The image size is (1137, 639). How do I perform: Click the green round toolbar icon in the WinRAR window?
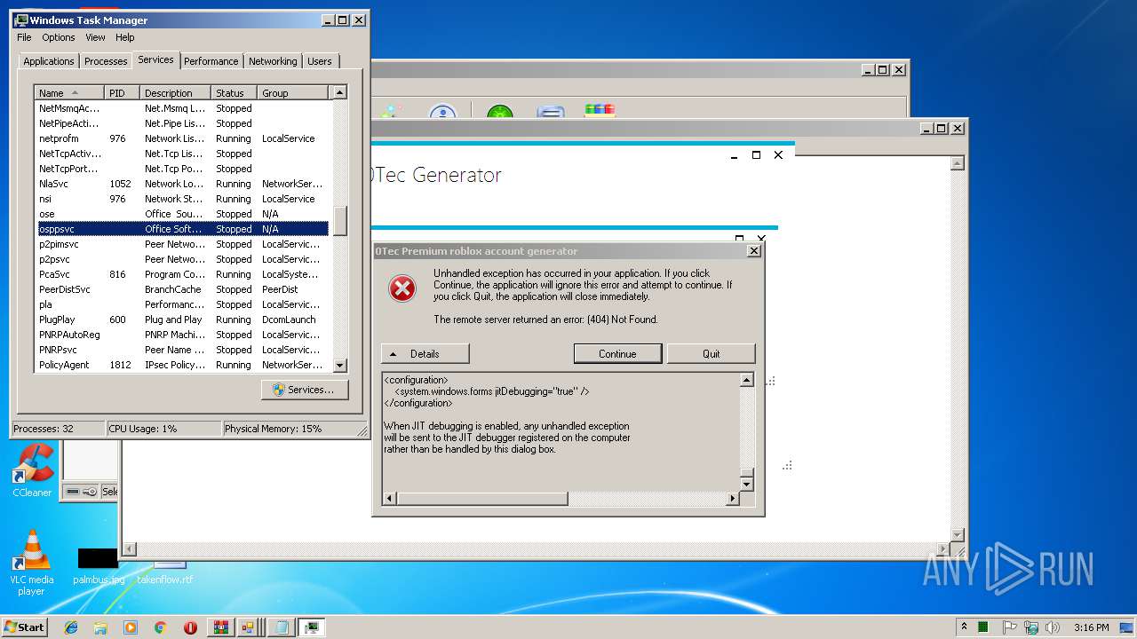[499, 113]
